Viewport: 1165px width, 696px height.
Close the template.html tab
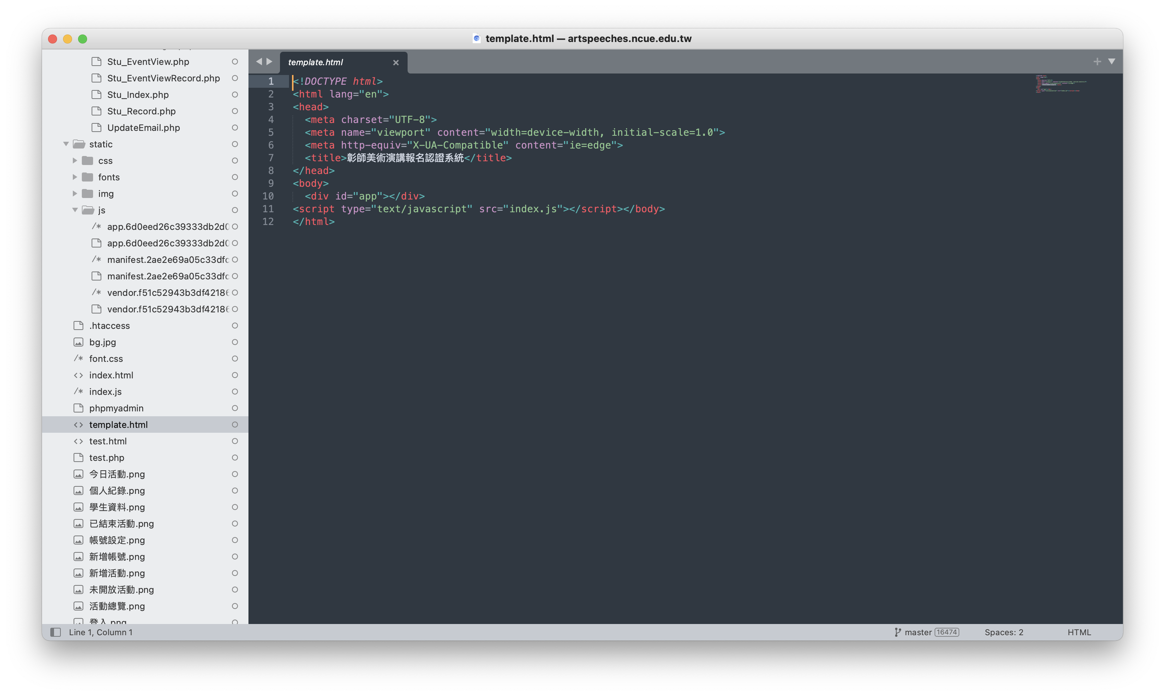[396, 62]
